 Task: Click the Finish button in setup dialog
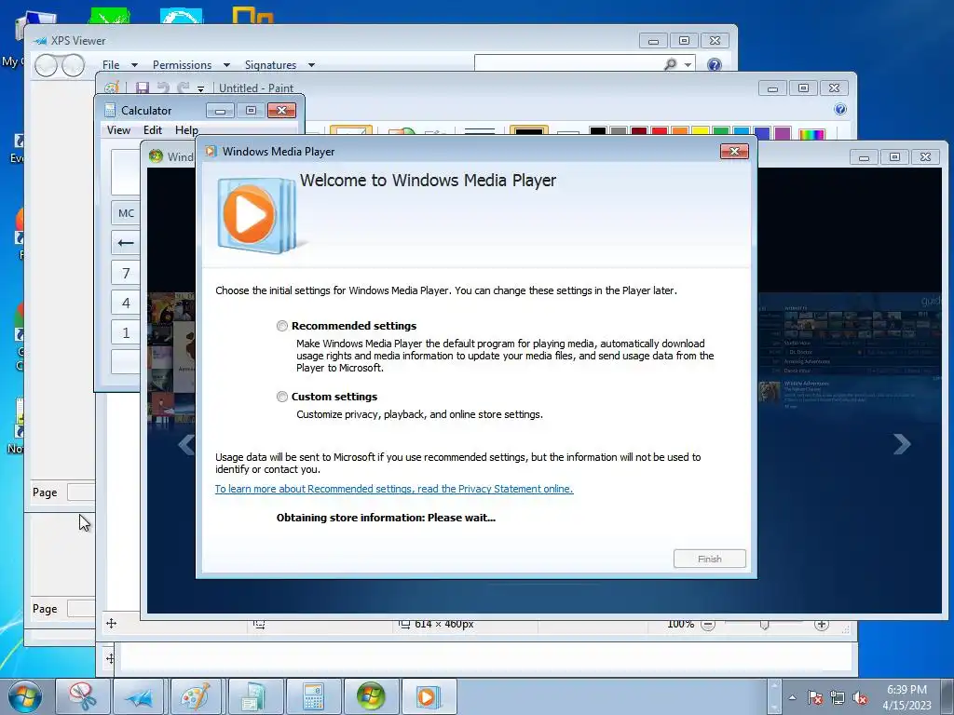[x=709, y=559]
